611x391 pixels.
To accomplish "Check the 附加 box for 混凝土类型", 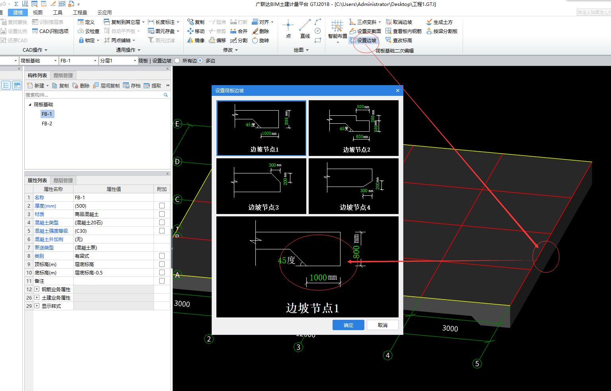I will pos(162,222).
